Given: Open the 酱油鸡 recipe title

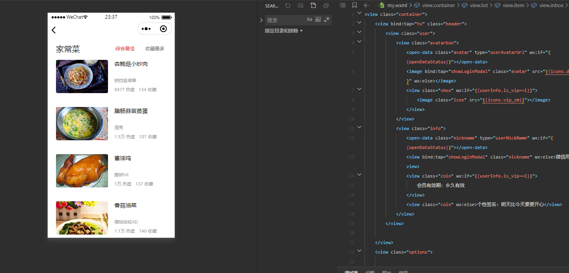Looking at the screenshot, I should pos(123,158).
